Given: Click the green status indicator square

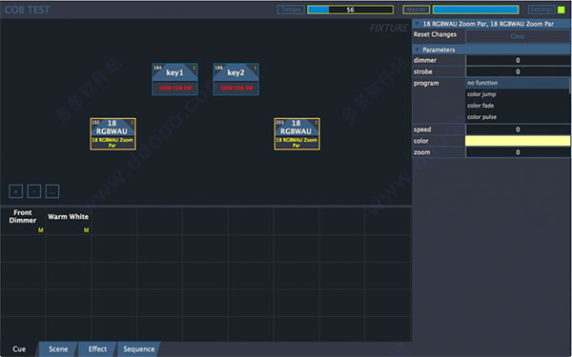Looking at the screenshot, I should coord(562,10).
